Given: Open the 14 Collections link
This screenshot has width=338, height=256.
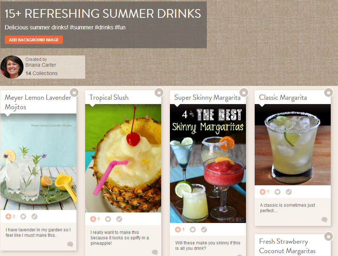Looking at the screenshot, I should tap(41, 73).
